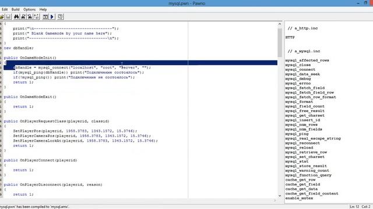Select mysql_num_rows in the function list
The image size is (373, 209).
[x=301, y=125]
